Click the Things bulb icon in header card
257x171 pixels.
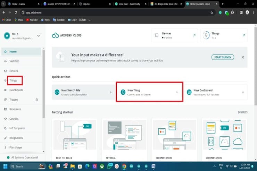[206, 35]
